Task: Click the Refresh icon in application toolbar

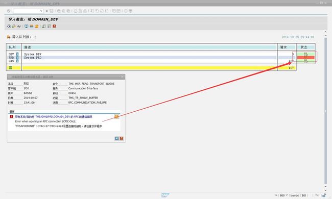Action: (9, 26)
